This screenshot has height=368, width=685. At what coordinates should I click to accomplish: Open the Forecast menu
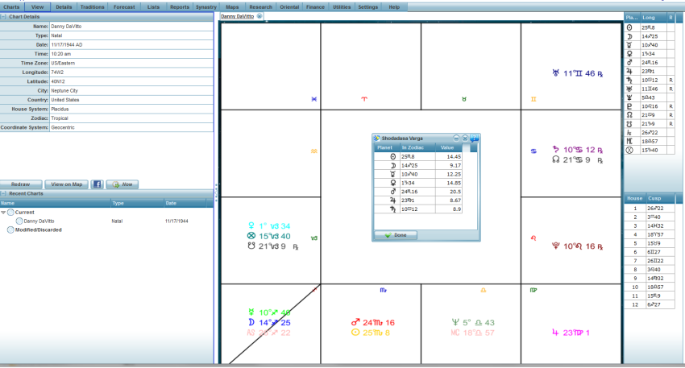click(x=124, y=6)
